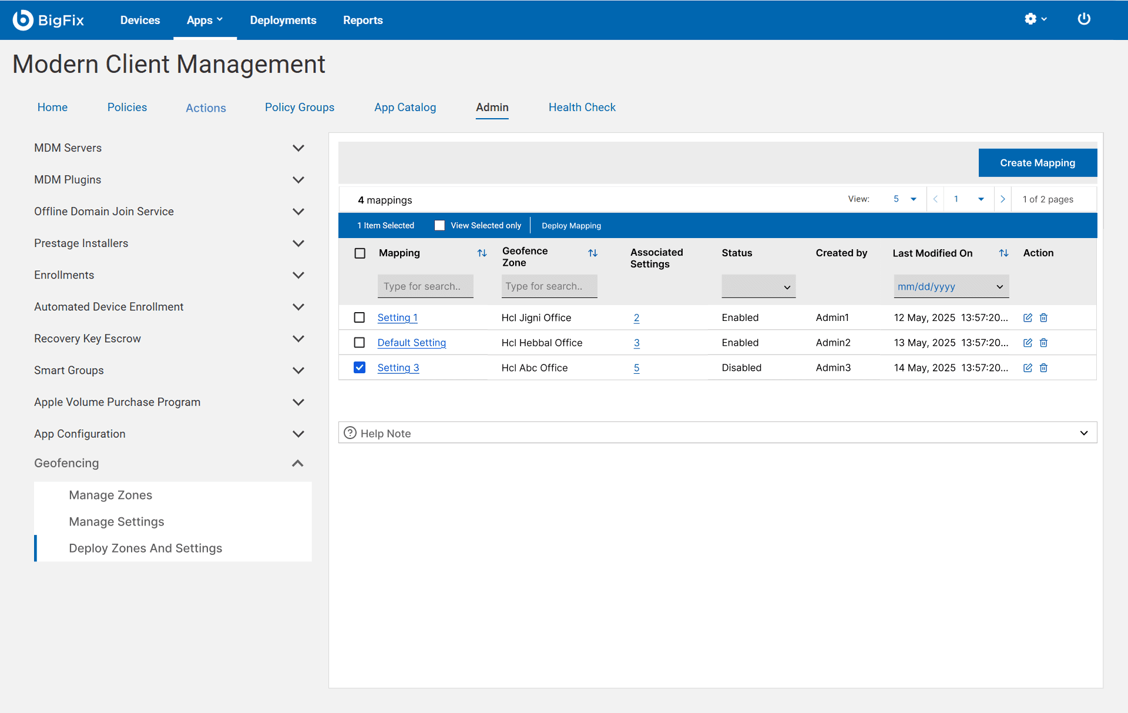Open associated settings count 3

click(x=636, y=343)
